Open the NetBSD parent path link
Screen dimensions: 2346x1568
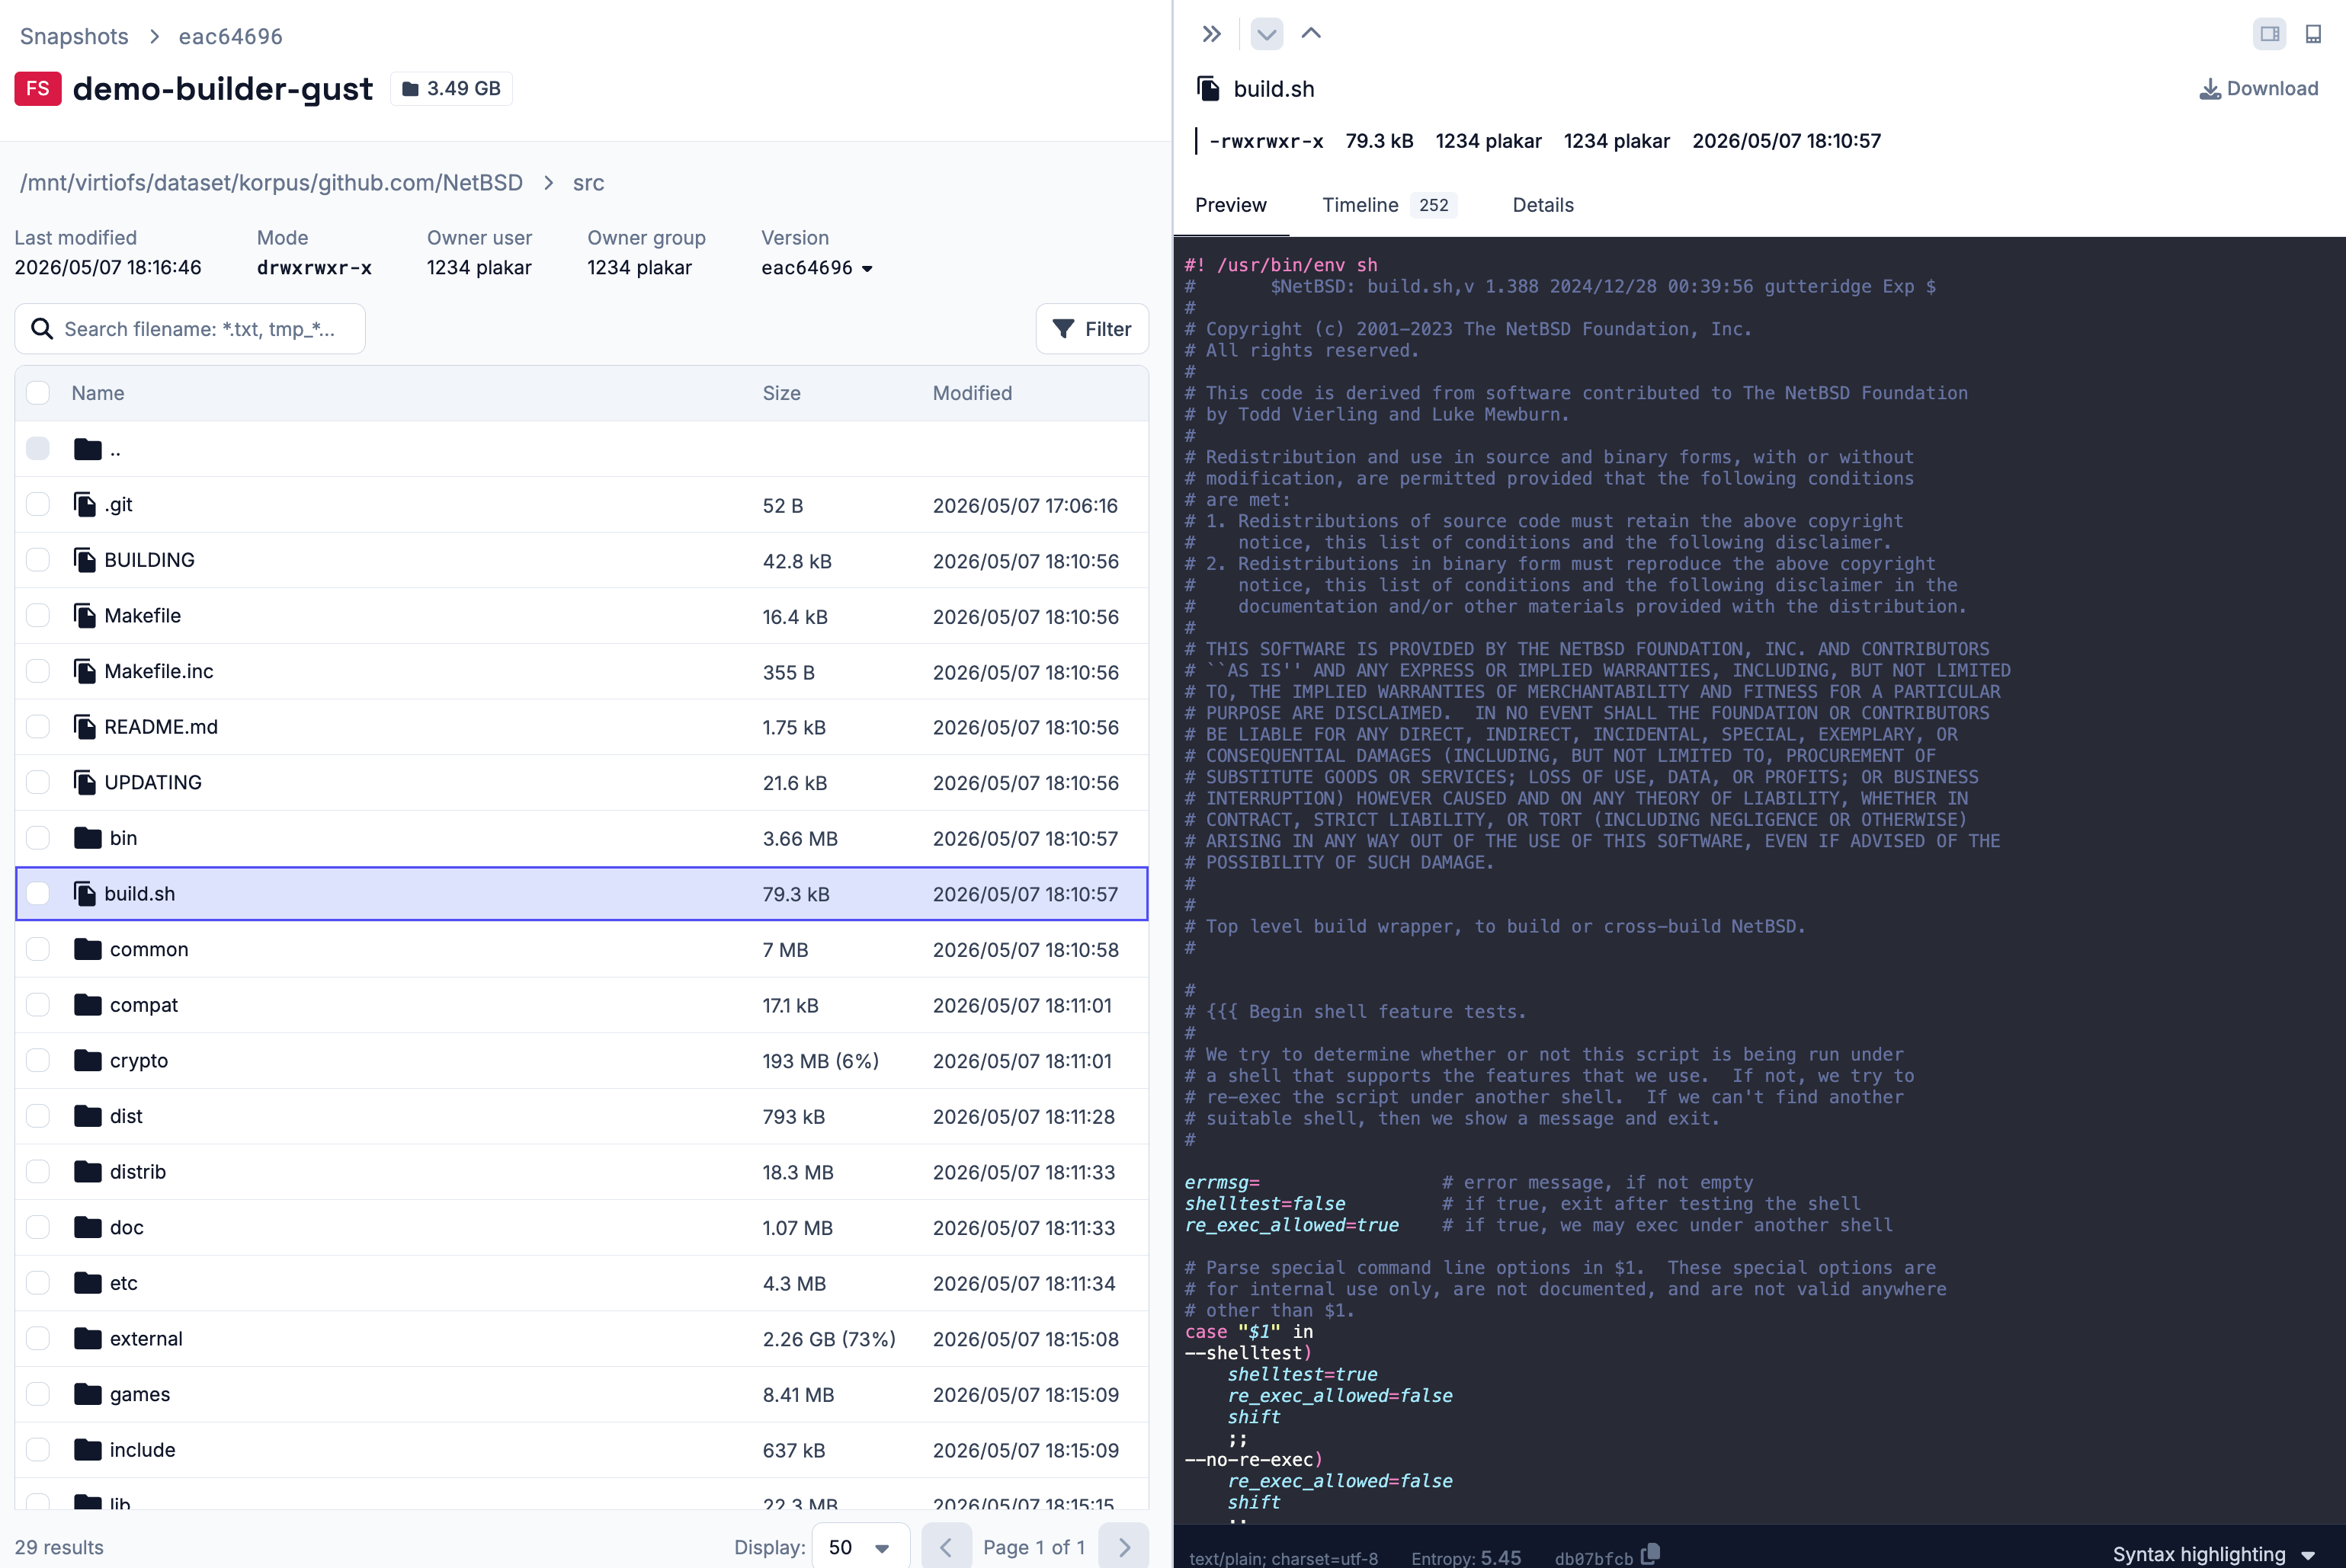coord(271,183)
